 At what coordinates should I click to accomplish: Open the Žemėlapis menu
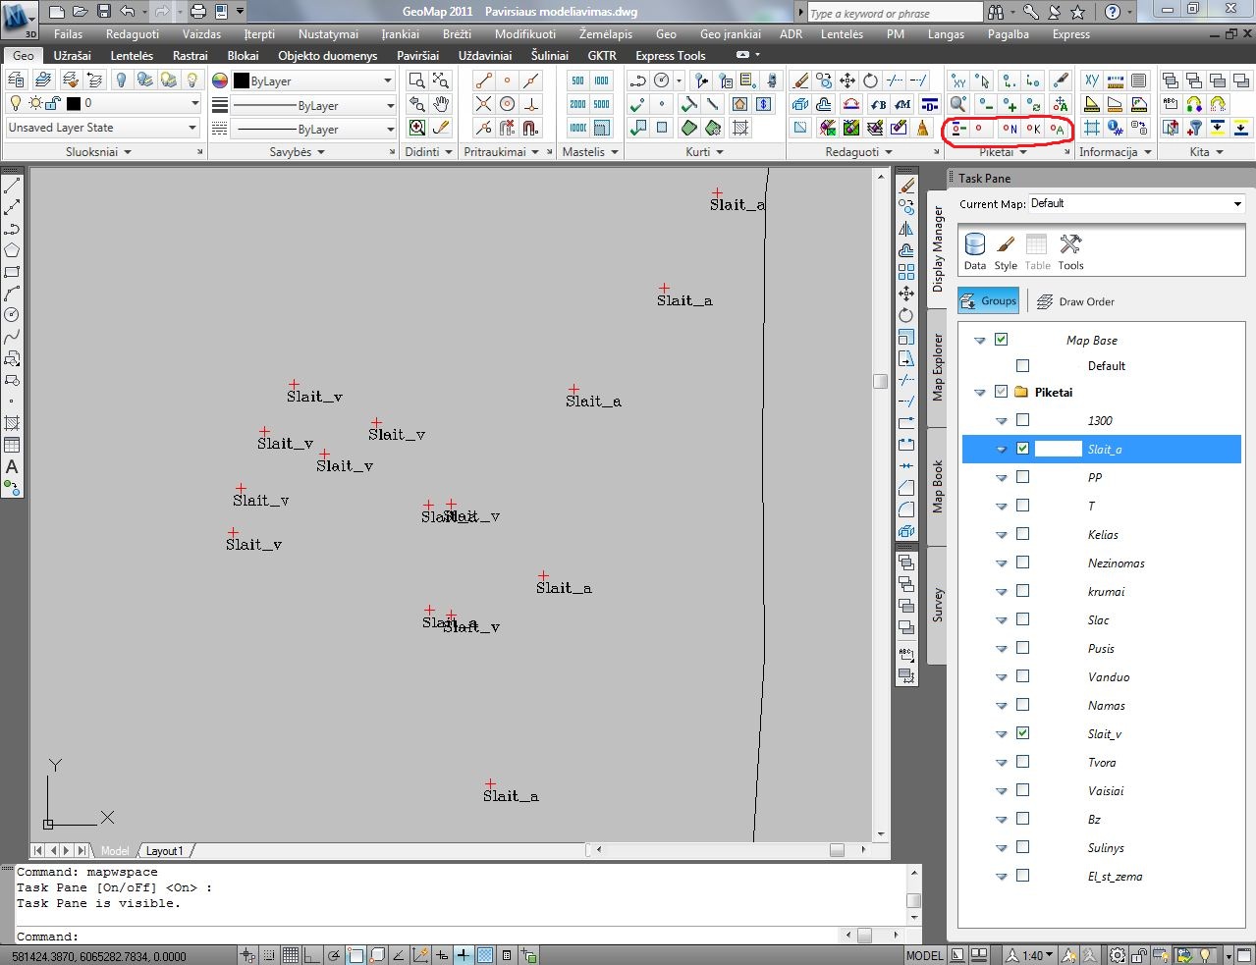click(606, 34)
